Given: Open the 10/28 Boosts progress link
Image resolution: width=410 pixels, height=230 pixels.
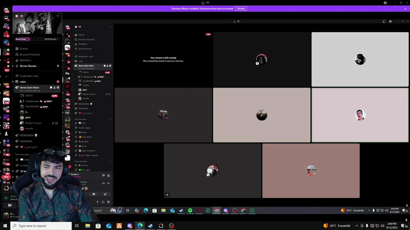Looking at the screenshot, I should [52, 39].
